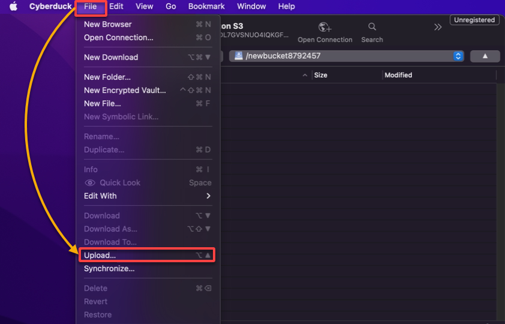Click the path dropdown stepper arrows
Screen dimensions: 505x324
tap(458, 56)
